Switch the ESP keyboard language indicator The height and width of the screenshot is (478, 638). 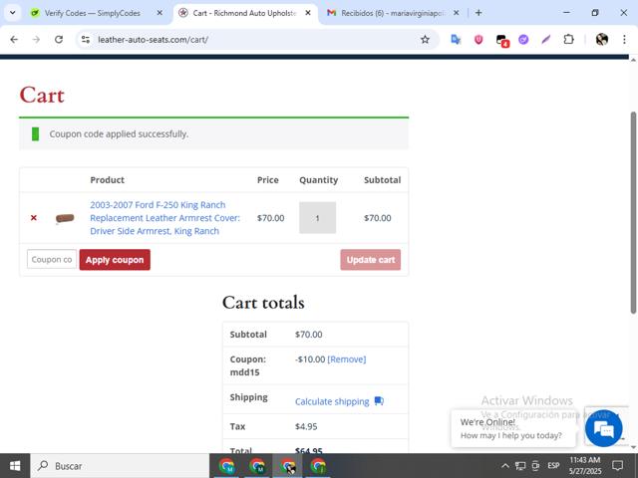pos(553,466)
